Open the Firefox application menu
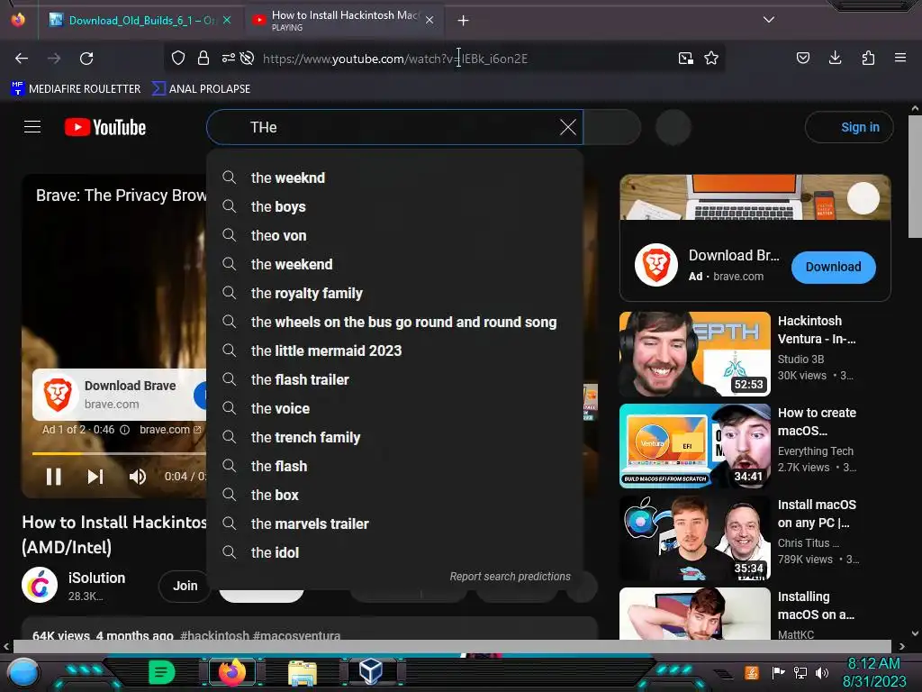The width and height of the screenshot is (922, 692). [x=900, y=58]
